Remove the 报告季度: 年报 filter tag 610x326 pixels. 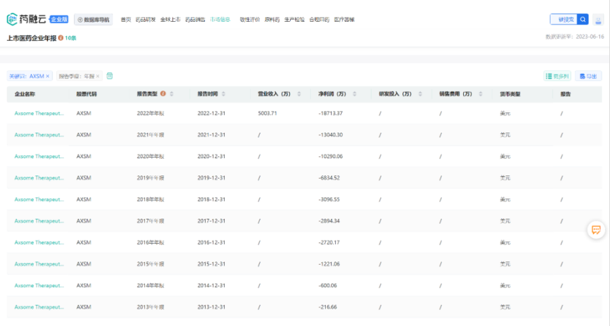pyautogui.click(x=98, y=77)
